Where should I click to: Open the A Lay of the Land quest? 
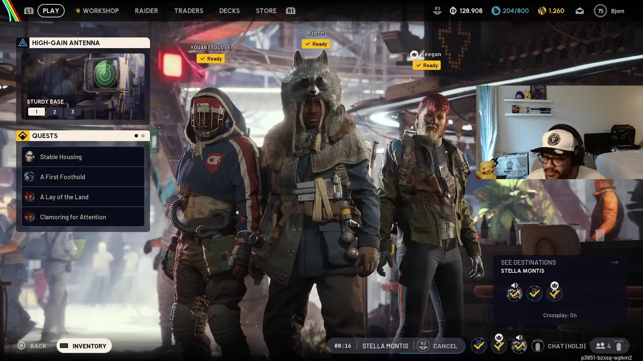83,197
